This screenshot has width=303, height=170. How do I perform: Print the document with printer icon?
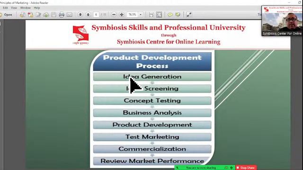[62, 15]
